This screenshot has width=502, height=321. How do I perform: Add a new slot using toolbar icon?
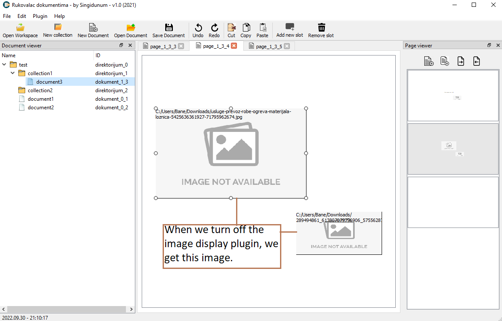tap(289, 27)
